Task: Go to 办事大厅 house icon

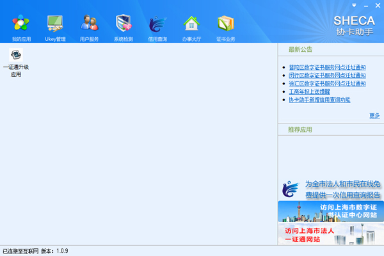Action: 191,26
